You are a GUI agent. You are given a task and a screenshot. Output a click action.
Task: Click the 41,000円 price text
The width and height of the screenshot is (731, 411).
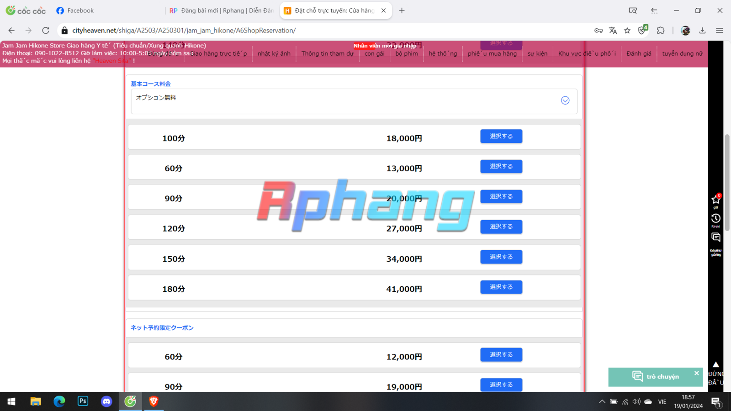(404, 289)
